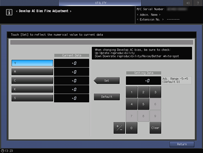Leave the screen using the Return button
Viewport: 203px width, 153px height.
pyautogui.click(x=182, y=144)
